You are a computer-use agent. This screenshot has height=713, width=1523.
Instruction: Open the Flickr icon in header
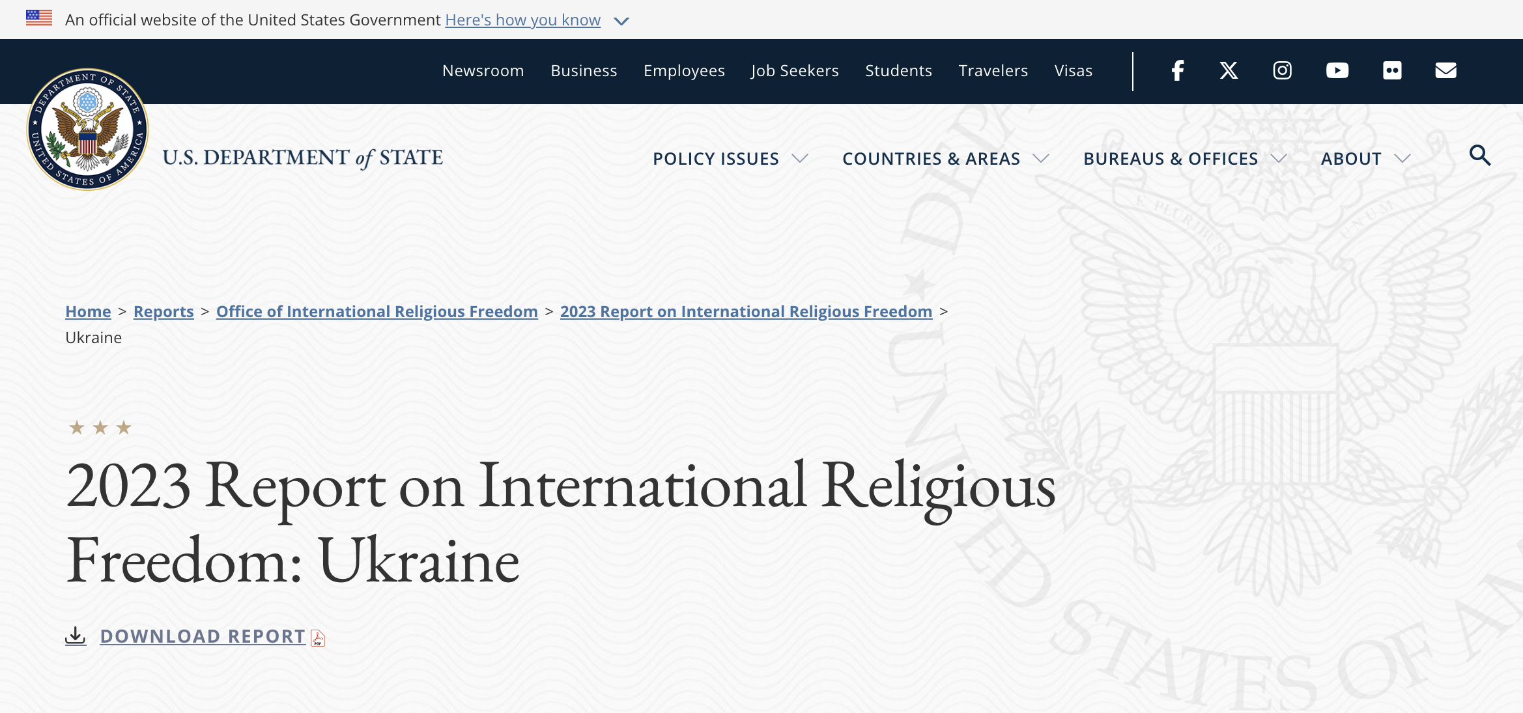point(1392,70)
